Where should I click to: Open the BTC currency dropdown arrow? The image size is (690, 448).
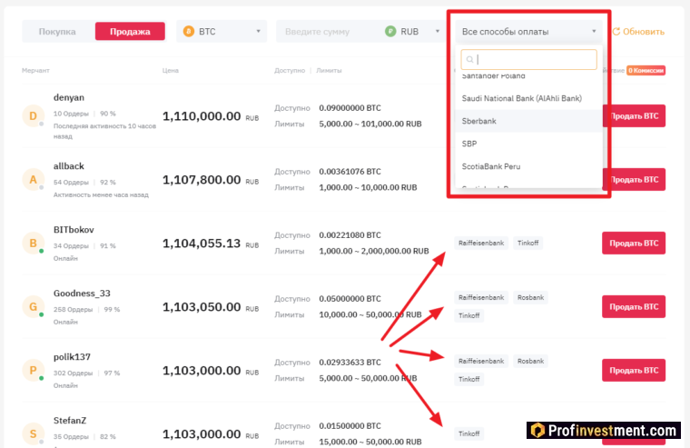tap(259, 31)
